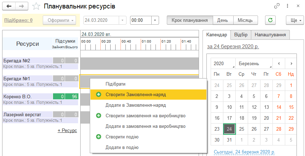Click the 24.03.2020 вт. date header
305x156 pixels.
[x=96, y=35]
